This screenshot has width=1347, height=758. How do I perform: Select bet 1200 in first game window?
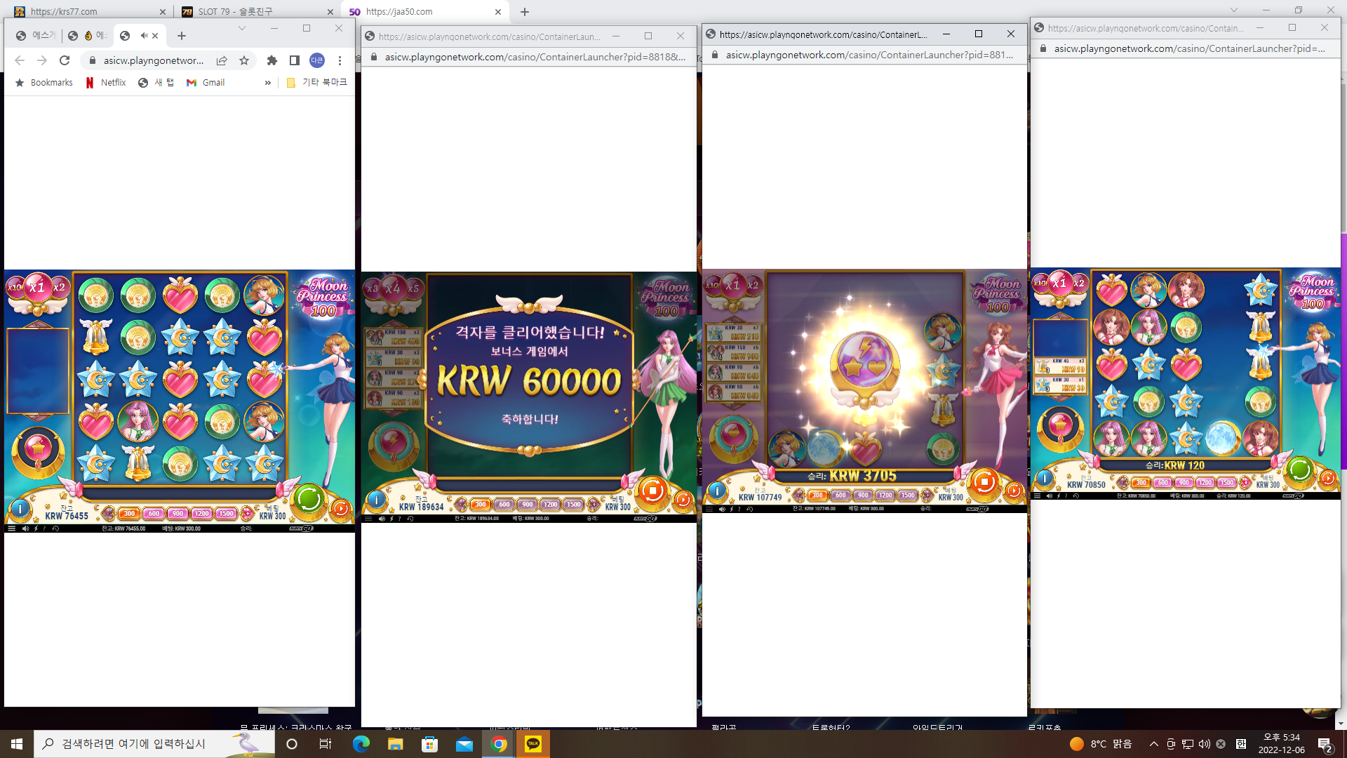click(201, 514)
